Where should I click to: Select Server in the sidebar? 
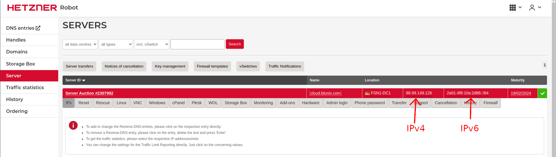click(29, 76)
